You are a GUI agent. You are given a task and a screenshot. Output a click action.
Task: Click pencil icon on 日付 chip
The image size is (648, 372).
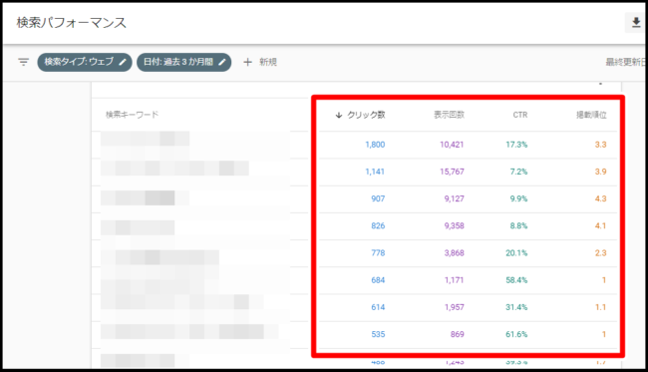(222, 62)
